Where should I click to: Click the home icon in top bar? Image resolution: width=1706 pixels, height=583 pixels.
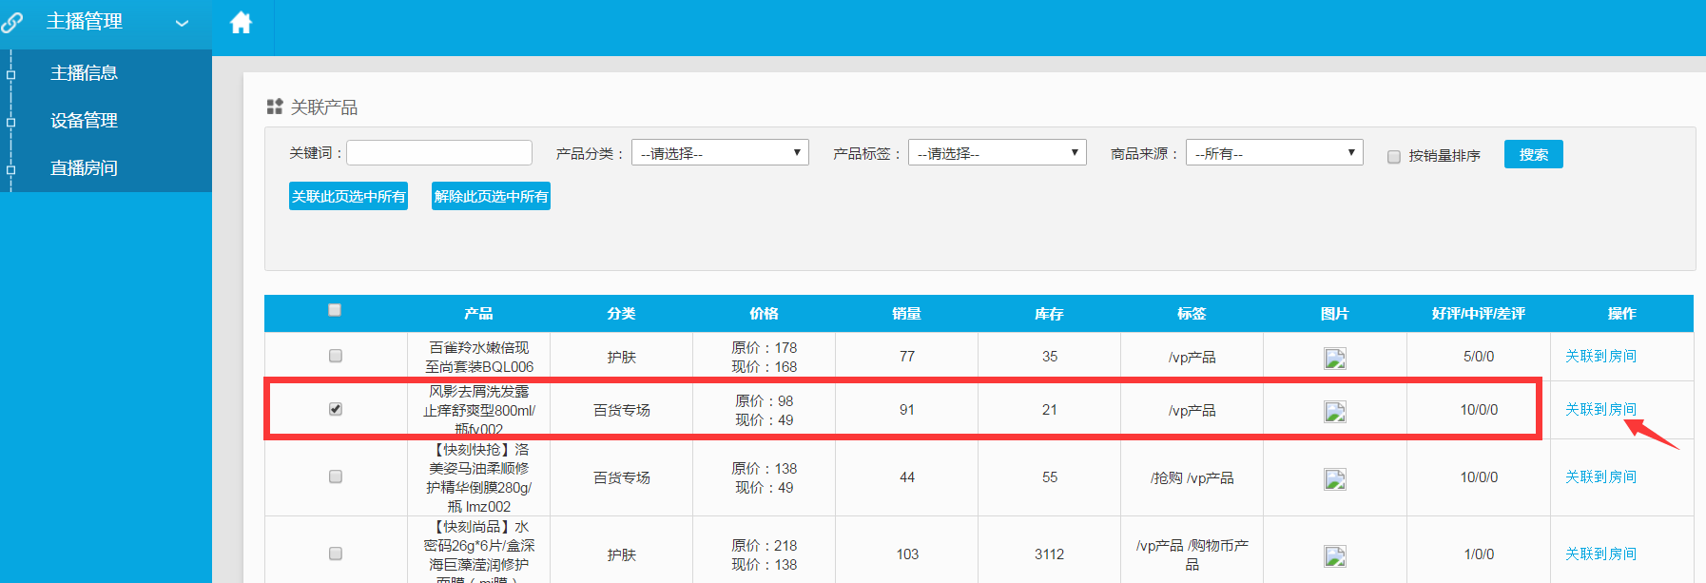[x=242, y=23]
